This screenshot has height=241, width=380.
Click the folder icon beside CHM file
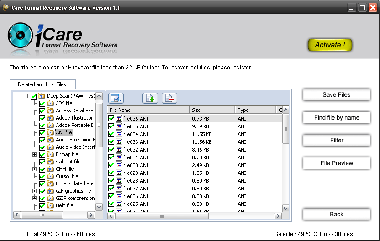point(50,169)
